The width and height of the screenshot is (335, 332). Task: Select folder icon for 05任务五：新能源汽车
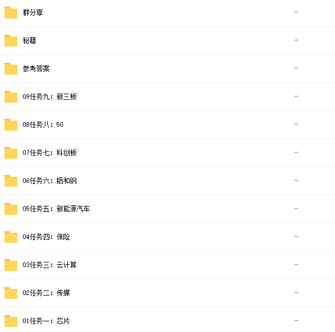(x=11, y=209)
